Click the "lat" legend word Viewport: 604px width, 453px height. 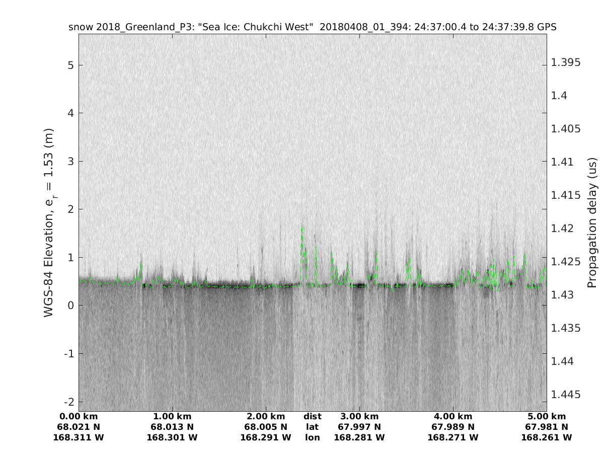[x=312, y=427]
